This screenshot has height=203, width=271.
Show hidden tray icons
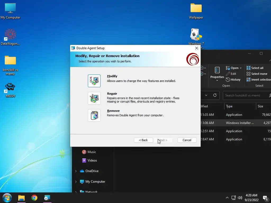click(227, 198)
